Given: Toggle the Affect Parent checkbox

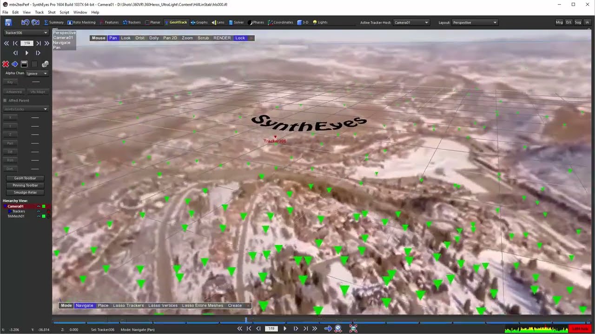Looking at the screenshot, I should pos(5,100).
